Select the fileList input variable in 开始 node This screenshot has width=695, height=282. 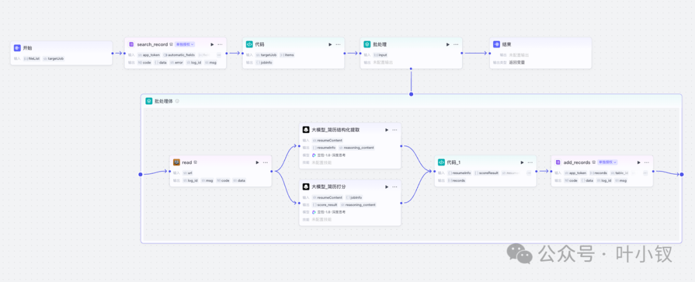tap(32, 58)
